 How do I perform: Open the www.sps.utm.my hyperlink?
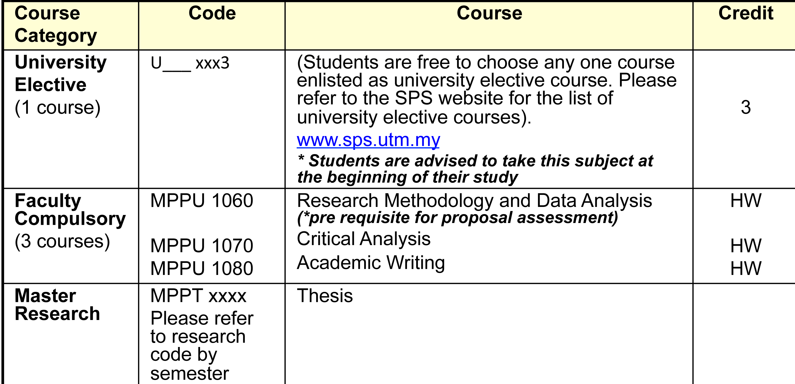[368, 140]
